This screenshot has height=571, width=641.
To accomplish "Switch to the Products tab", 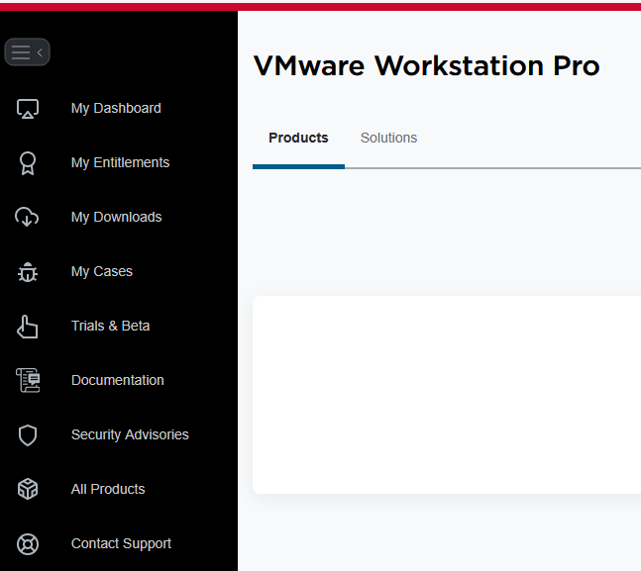I will click(x=298, y=138).
